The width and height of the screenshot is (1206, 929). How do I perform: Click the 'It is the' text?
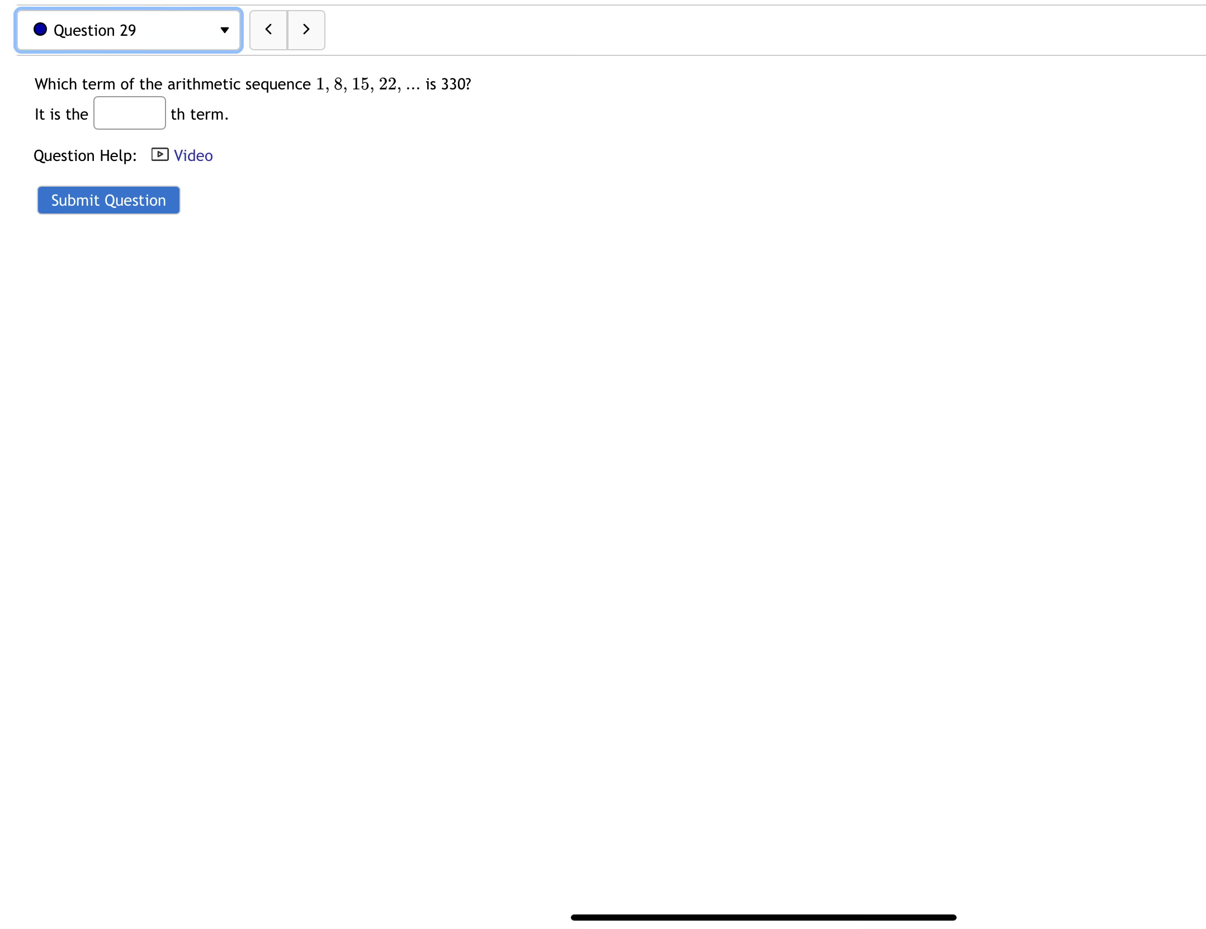pyautogui.click(x=62, y=114)
